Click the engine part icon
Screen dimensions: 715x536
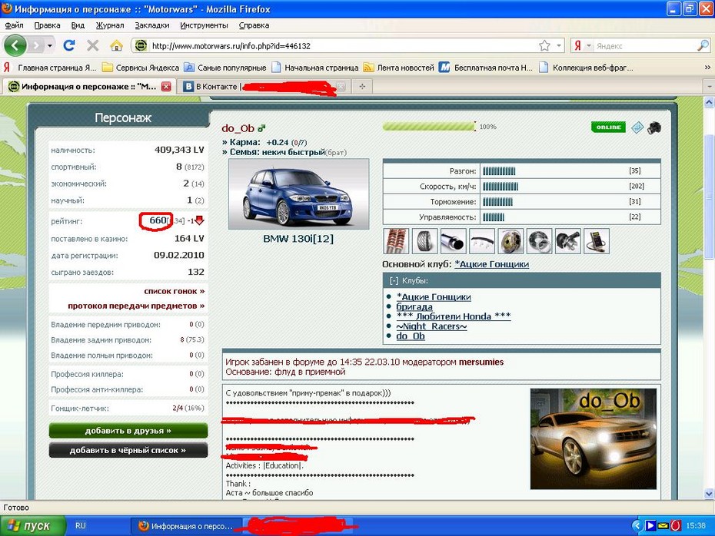(x=567, y=241)
